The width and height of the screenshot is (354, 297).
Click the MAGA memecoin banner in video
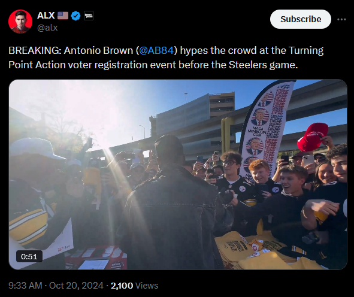click(x=267, y=126)
